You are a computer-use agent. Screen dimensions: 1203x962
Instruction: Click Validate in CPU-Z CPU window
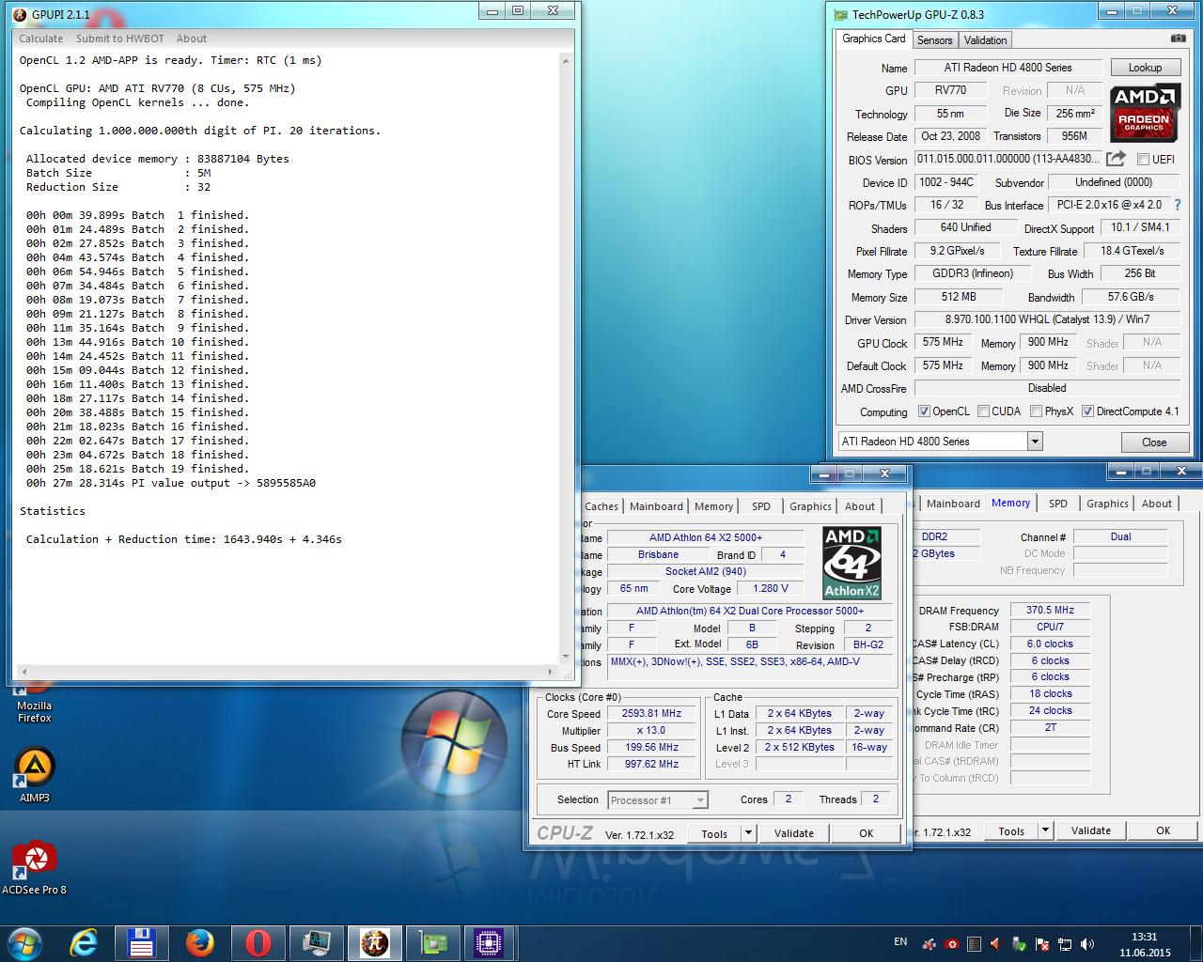[x=794, y=833]
